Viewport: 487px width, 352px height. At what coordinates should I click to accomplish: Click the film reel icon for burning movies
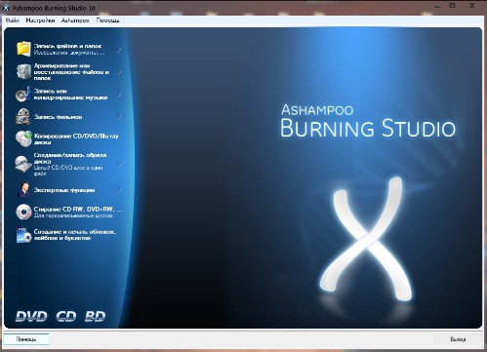[23, 116]
